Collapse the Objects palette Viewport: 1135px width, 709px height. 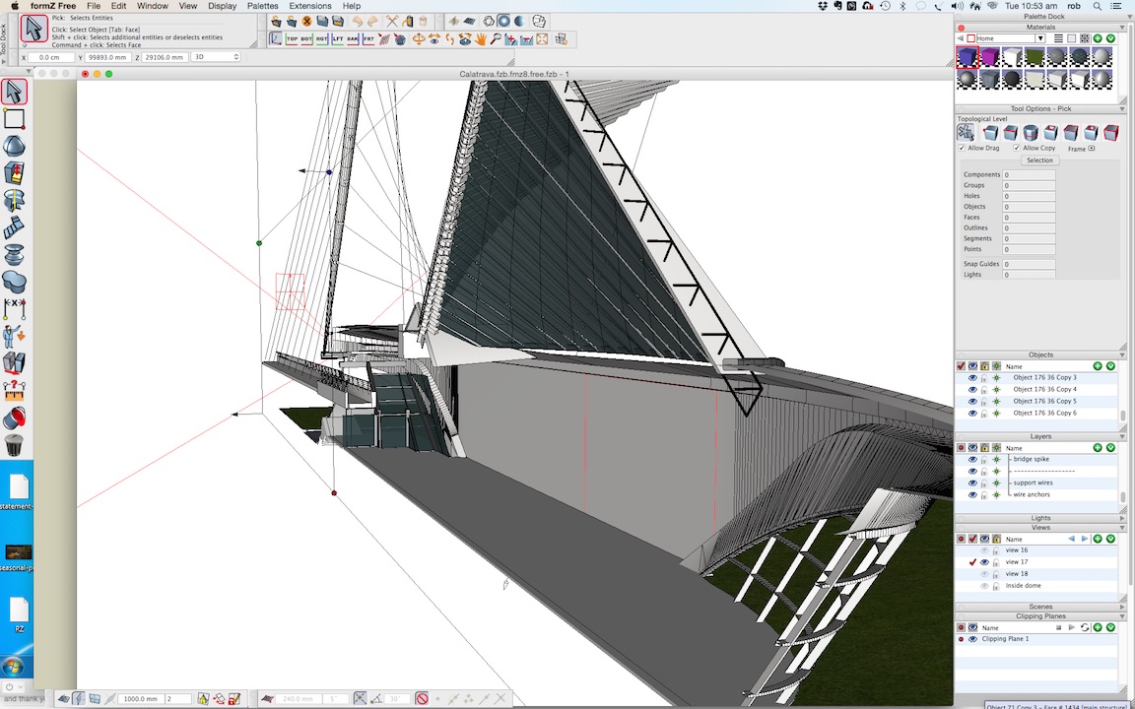click(x=1123, y=354)
